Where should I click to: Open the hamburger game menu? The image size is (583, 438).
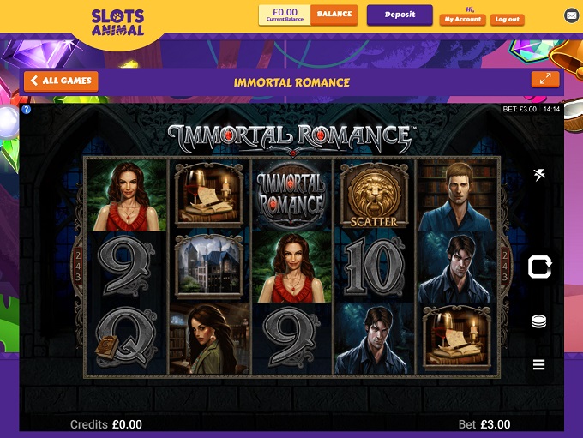(x=538, y=364)
